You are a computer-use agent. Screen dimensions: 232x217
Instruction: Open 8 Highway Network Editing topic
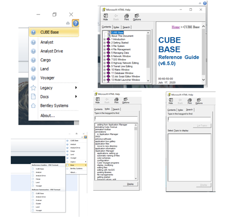click(x=125, y=63)
